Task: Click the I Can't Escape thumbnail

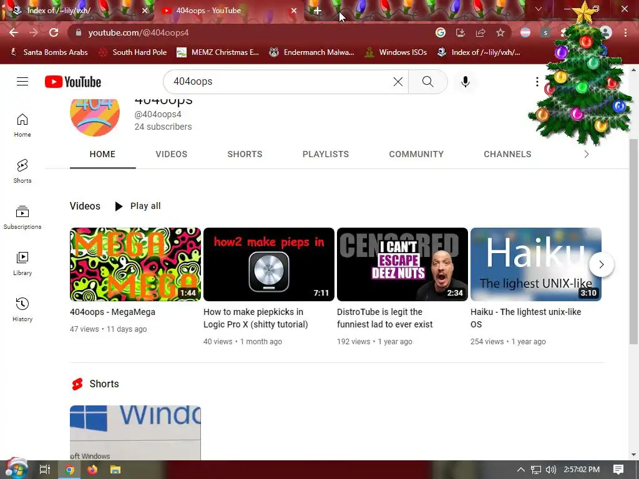Action: point(402,264)
